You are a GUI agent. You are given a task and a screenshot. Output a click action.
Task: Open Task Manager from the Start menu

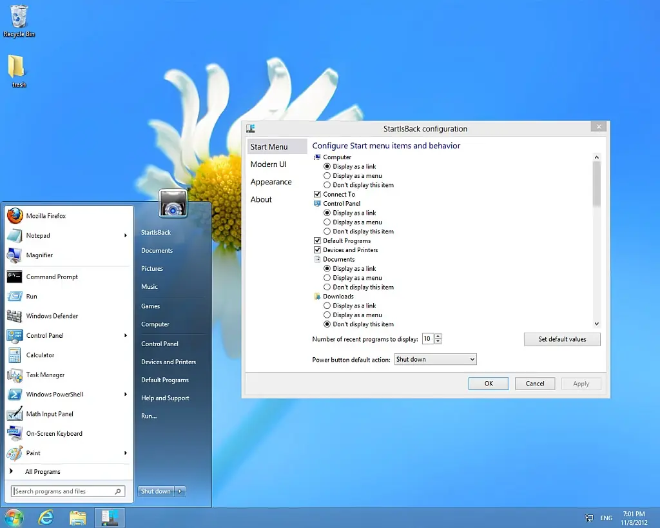pyautogui.click(x=45, y=375)
